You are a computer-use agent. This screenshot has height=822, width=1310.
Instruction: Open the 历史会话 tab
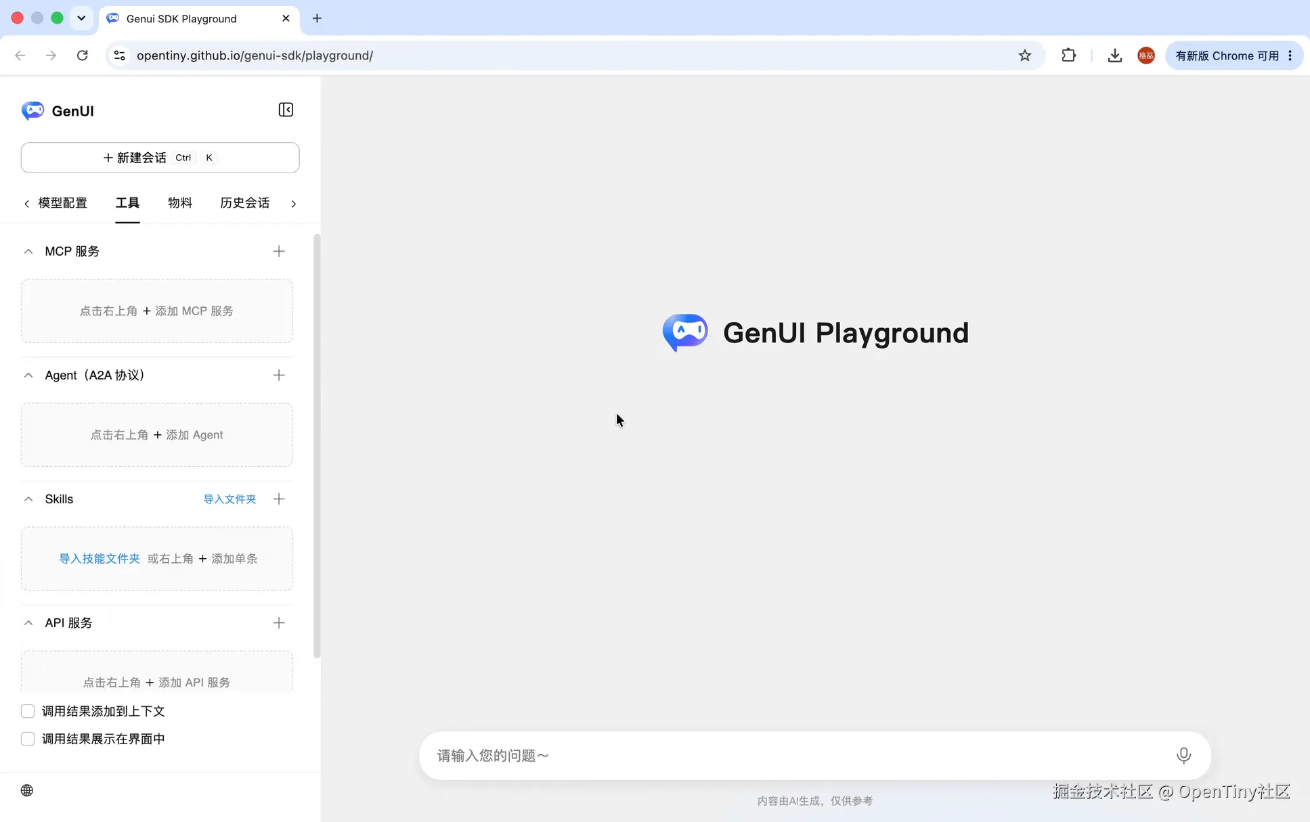point(244,203)
